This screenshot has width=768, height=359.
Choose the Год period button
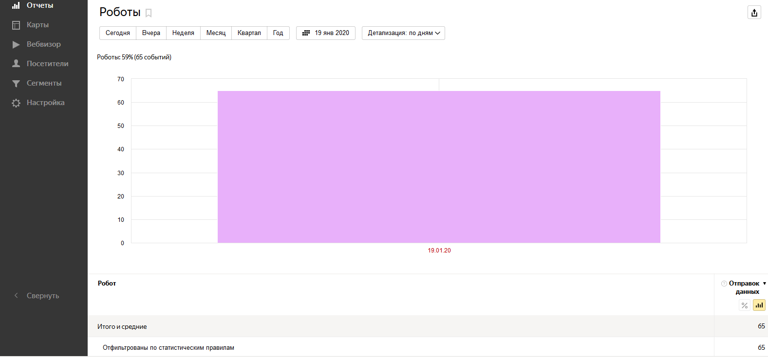coord(278,33)
